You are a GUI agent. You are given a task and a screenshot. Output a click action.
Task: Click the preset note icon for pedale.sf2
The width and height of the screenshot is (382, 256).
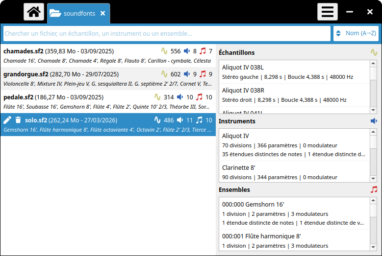pyautogui.click(x=199, y=97)
